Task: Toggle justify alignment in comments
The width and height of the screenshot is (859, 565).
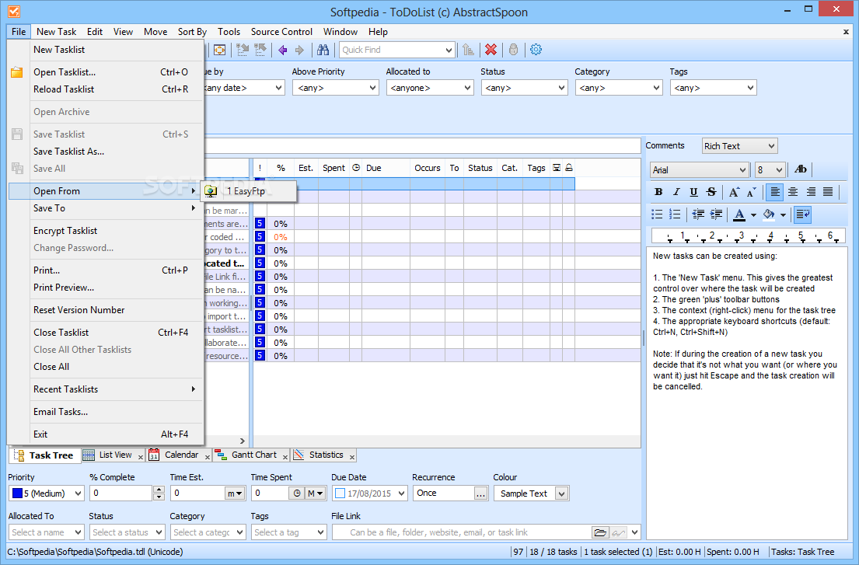Action: click(828, 192)
